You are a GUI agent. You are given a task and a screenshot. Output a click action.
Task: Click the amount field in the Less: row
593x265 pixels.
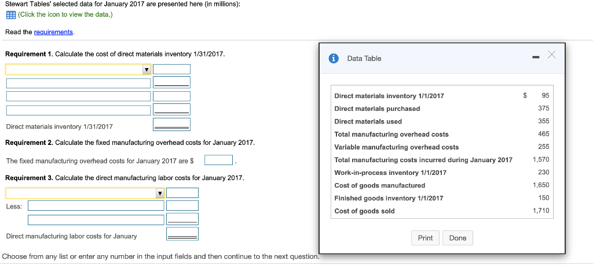click(x=182, y=206)
